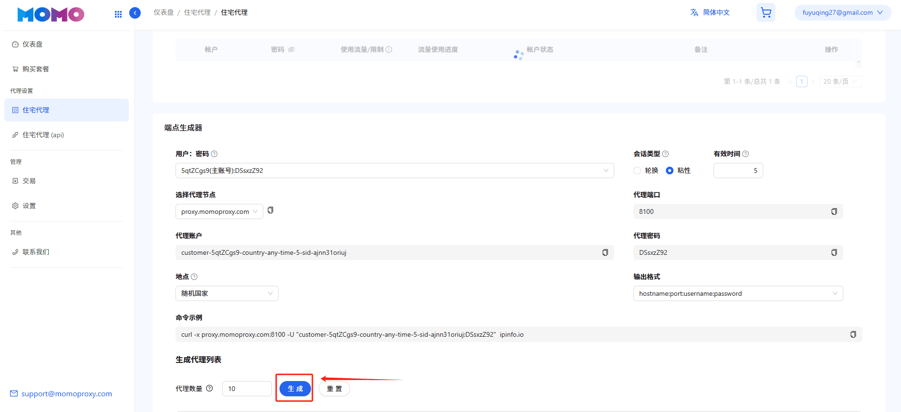Copy the curl command example

[x=853, y=334]
